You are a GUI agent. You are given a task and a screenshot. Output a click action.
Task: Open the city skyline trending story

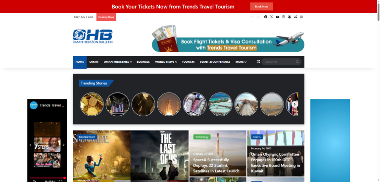118,104
